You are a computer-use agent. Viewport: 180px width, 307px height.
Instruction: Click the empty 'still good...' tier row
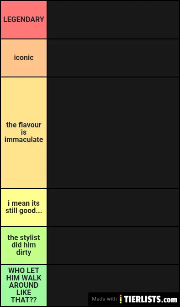(113, 207)
